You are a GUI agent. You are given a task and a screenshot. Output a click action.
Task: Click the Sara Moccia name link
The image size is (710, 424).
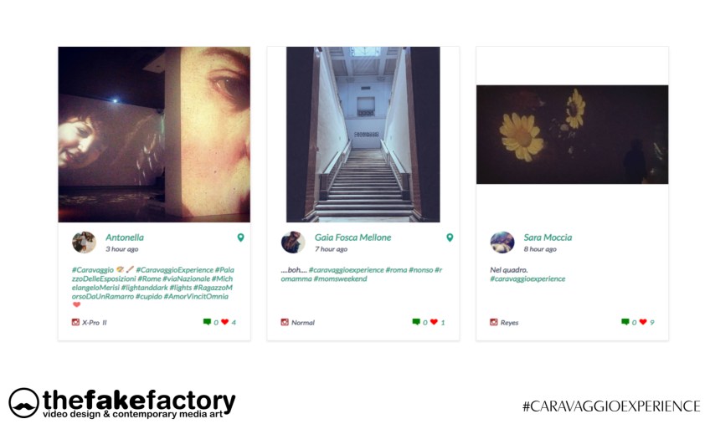click(x=548, y=238)
